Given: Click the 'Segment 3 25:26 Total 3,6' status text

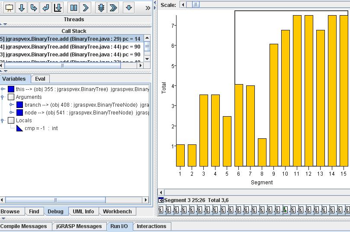Looking at the screenshot, I should coord(196,200).
